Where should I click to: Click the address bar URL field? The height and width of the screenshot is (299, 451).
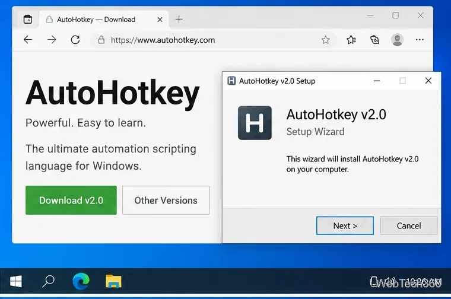click(213, 40)
